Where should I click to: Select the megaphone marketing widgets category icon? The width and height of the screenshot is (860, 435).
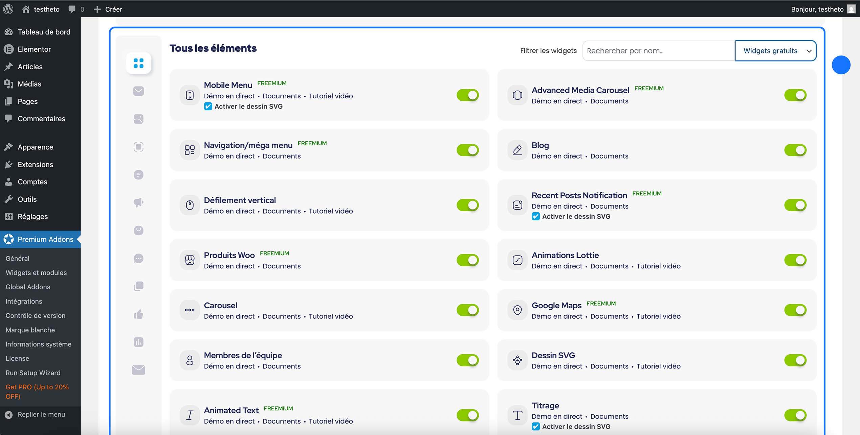(138, 202)
